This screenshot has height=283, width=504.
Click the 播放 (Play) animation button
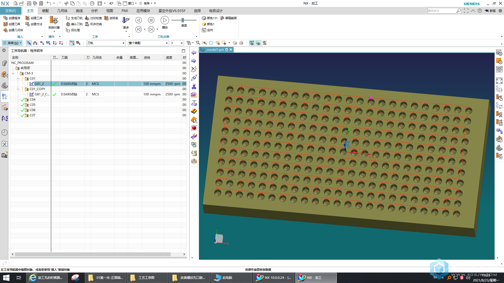(x=165, y=20)
